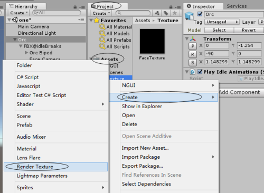The height and width of the screenshot is (193, 264).
Task: Collapse the Transform component section
Action: (187, 38)
